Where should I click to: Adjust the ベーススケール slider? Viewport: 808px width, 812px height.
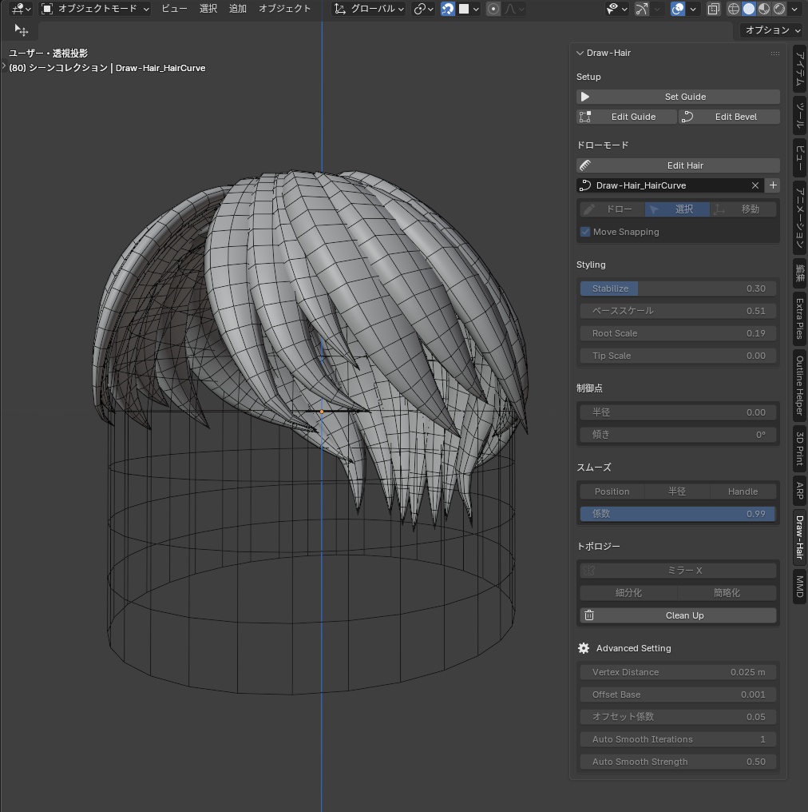[678, 311]
